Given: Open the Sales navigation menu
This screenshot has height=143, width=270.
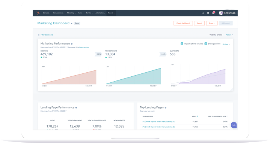Looking at the screenshot, I should point(81,13).
